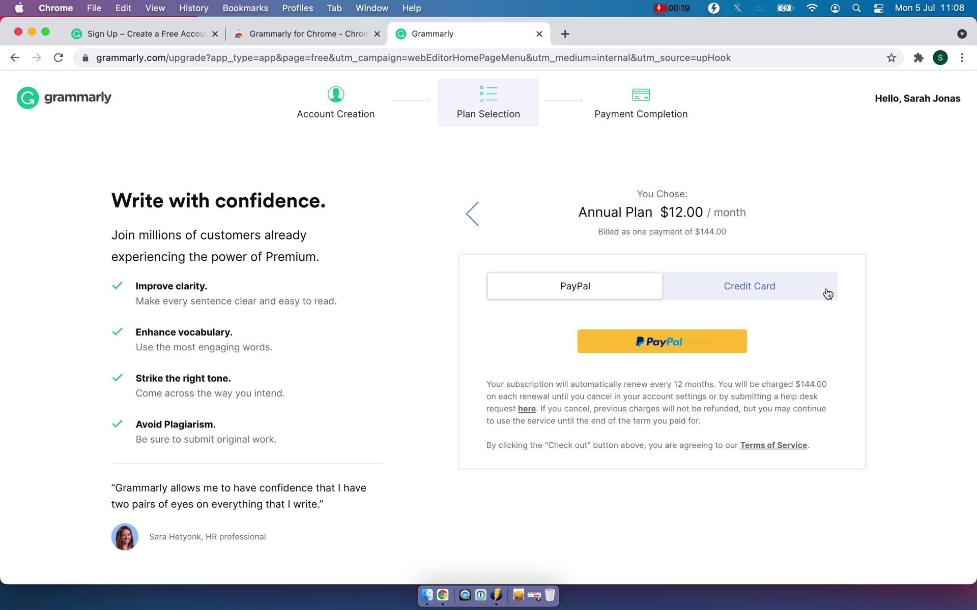Open the Chrome extensions puzzle icon

tap(918, 58)
